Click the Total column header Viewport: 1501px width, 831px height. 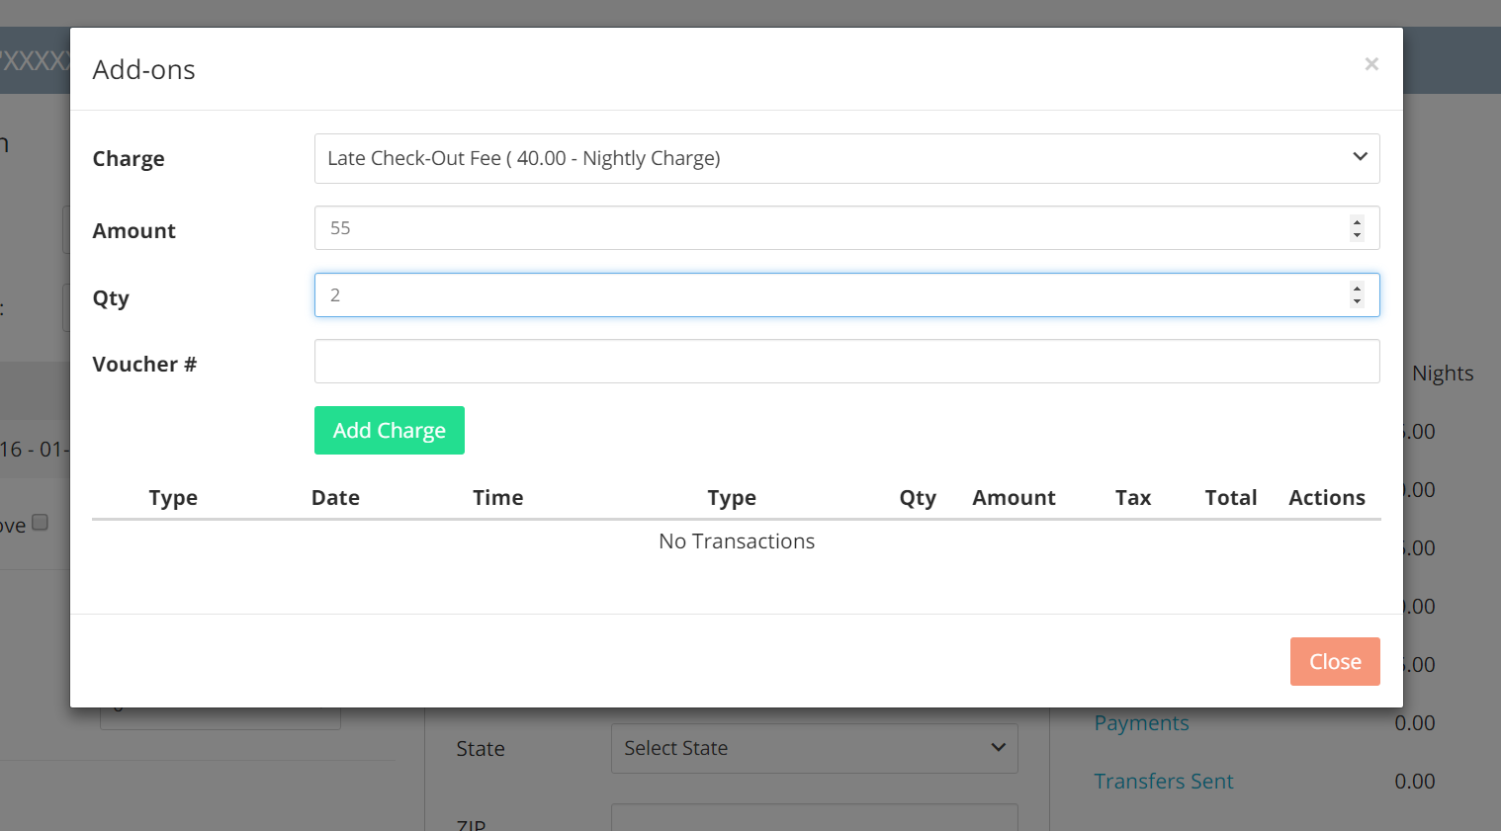1231,498
